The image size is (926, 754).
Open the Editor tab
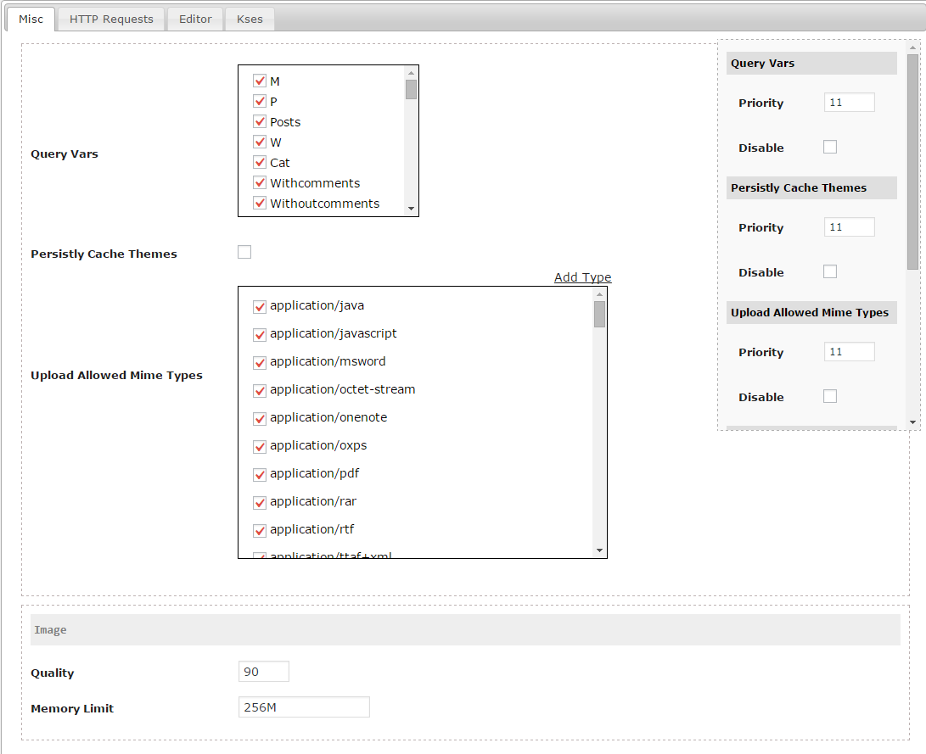tap(195, 19)
